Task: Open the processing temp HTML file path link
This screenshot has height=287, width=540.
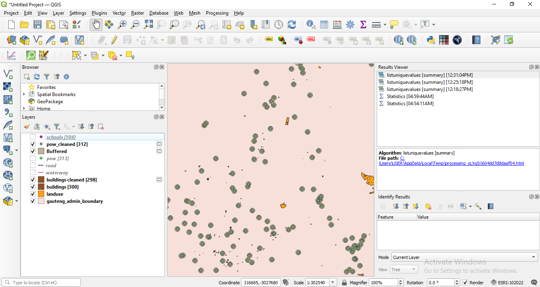Action: [451, 163]
